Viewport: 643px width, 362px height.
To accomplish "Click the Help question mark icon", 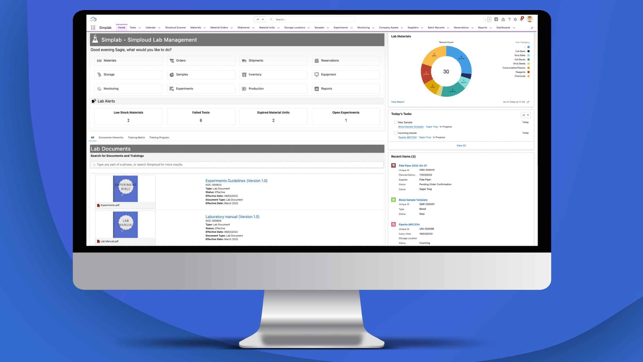I will (509, 19).
